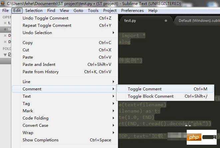Expand the Line submenu

tap(65, 82)
